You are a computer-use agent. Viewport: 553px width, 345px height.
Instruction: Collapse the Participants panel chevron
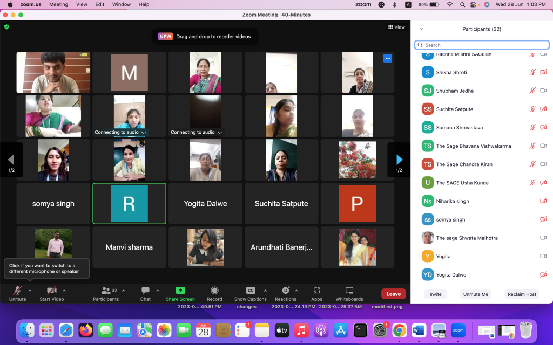pyautogui.click(x=421, y=29)
